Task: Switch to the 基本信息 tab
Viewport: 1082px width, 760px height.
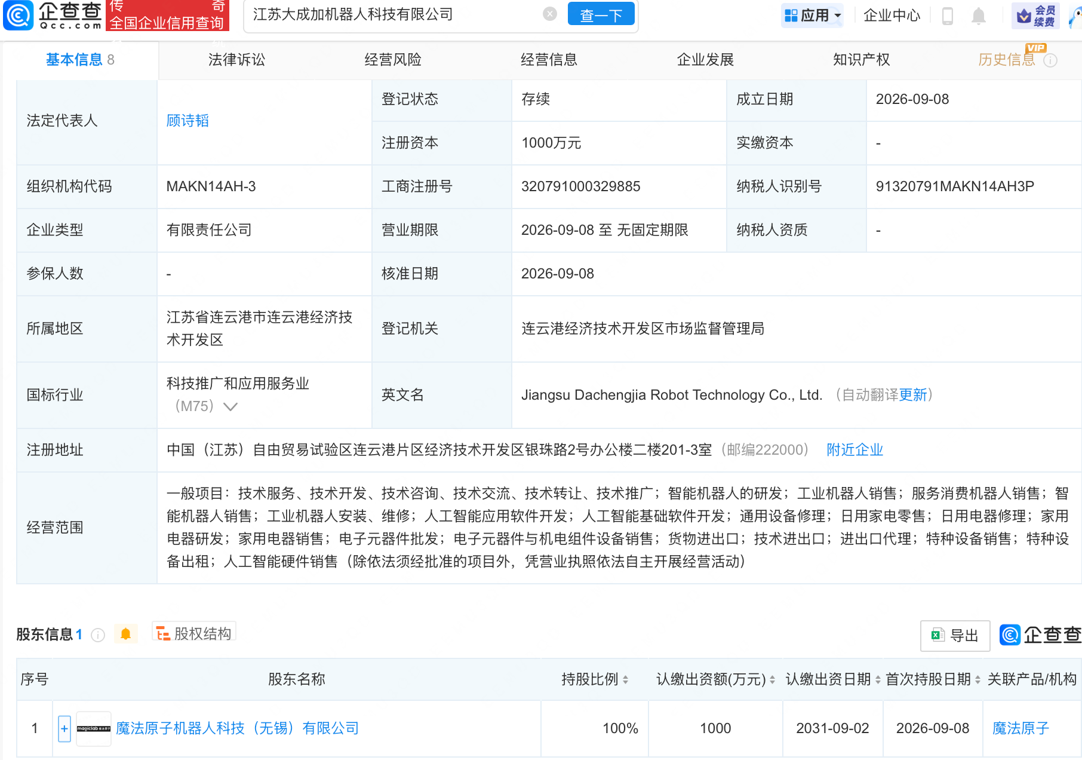Action: (x=79, y=60)
